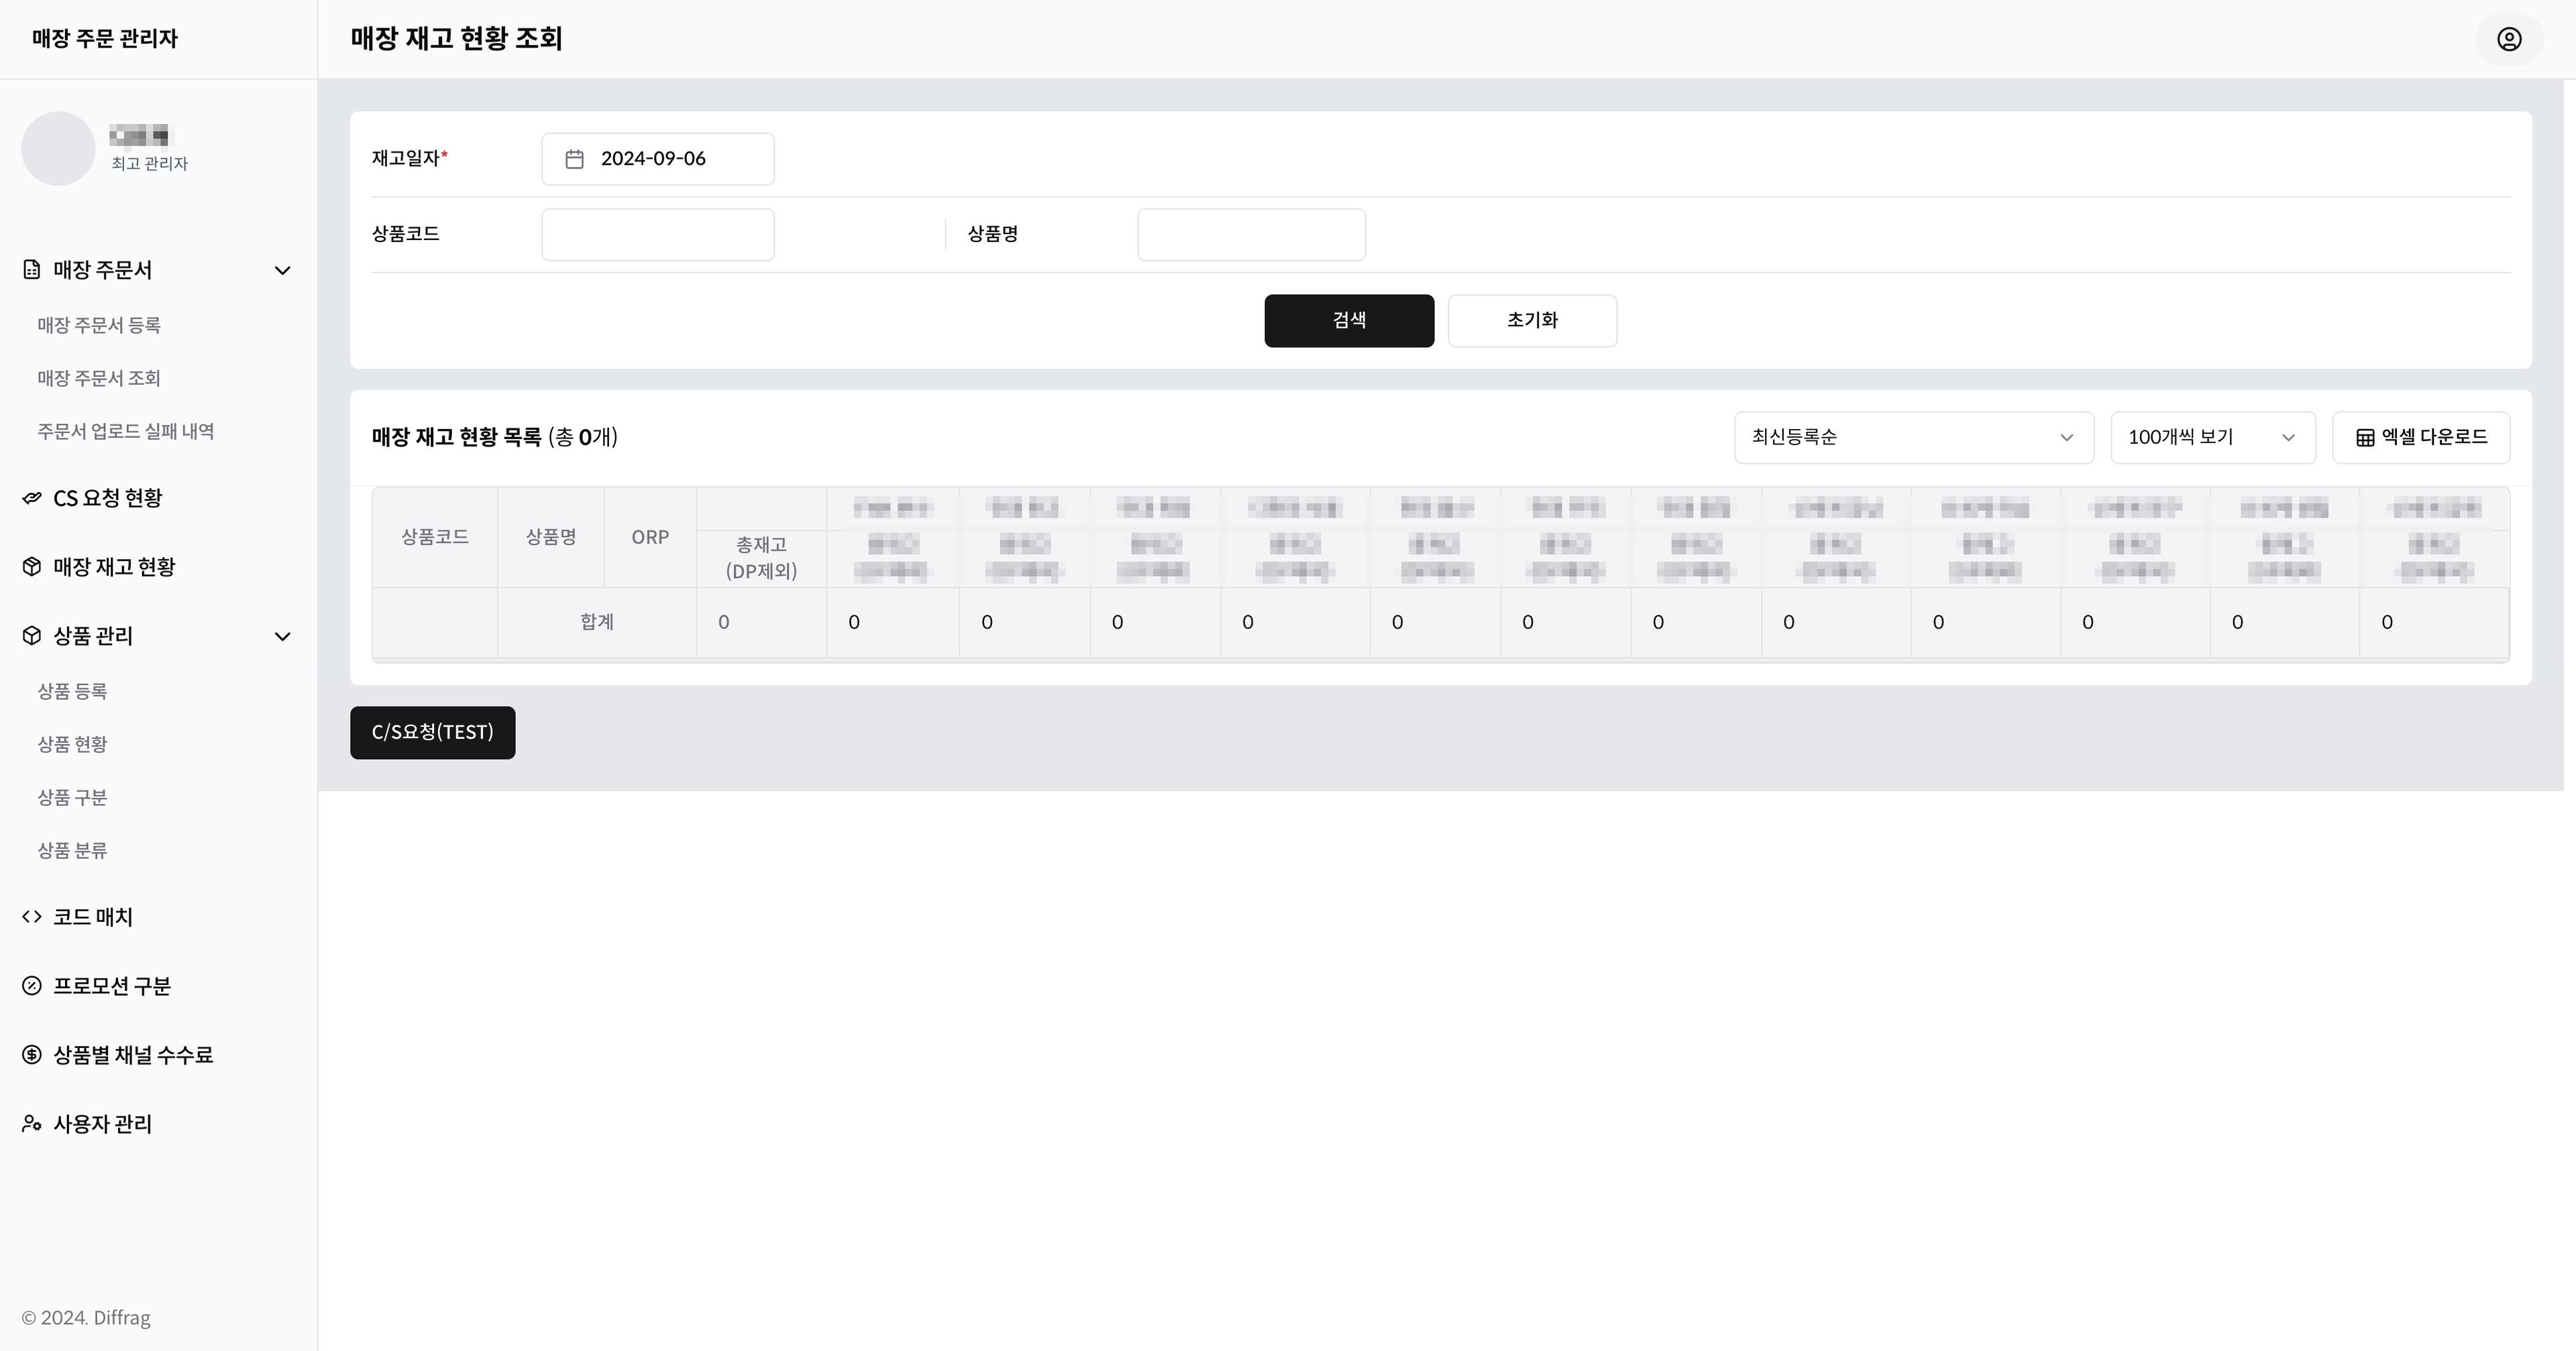2576x1351 pixels.
Task: Click the 프로모션 구분 percent icon
Action: click(x=32, y=986)
